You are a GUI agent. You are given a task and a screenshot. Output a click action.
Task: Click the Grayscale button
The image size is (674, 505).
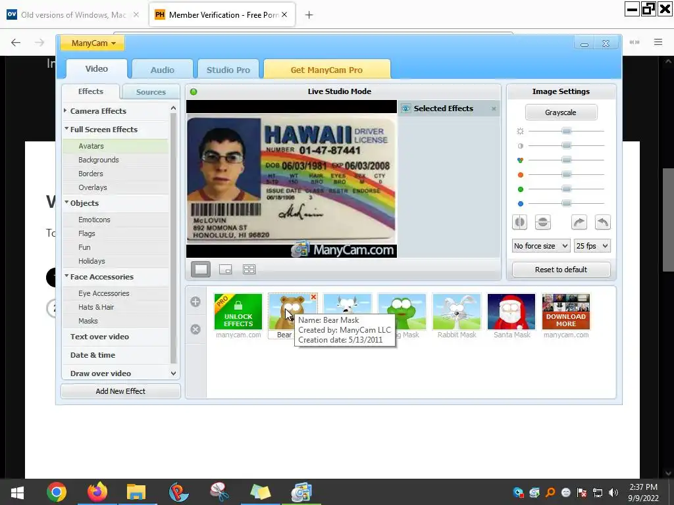click(x=561, y=112)
